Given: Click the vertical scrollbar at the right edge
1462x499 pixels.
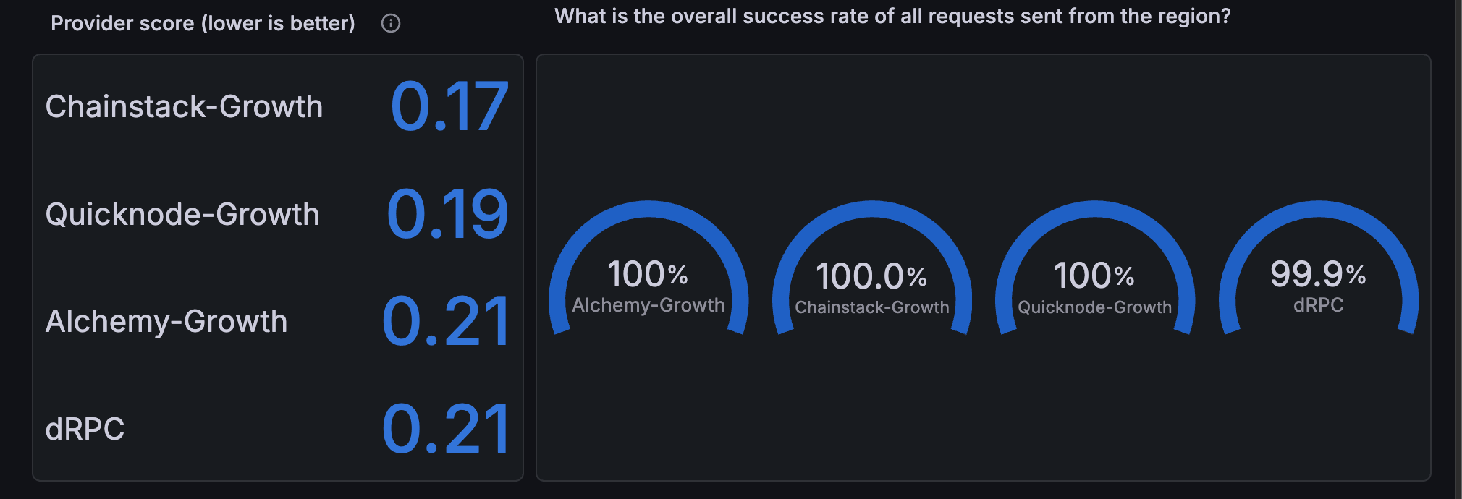Looking at the screenshot, I should tap(1458, 249).
